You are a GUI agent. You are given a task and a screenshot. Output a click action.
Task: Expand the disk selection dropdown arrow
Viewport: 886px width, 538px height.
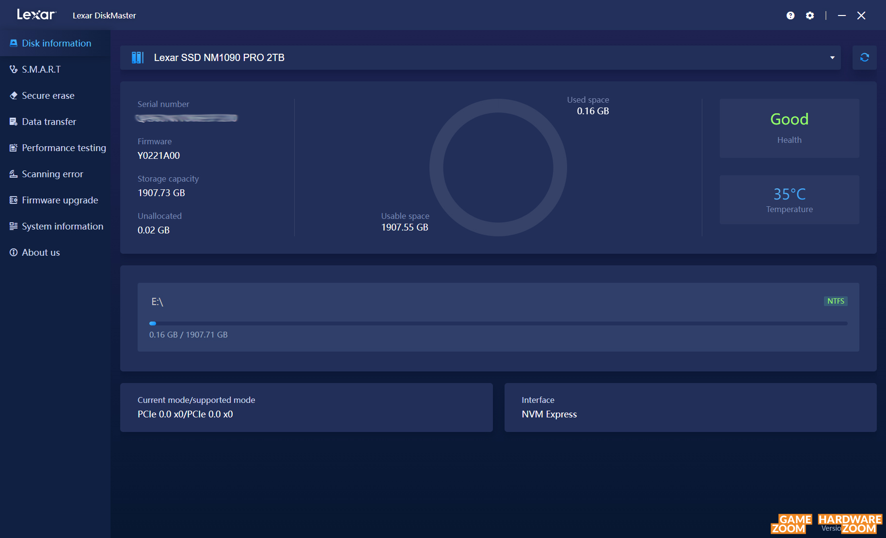pyautogui.click(x=832, y=58)
